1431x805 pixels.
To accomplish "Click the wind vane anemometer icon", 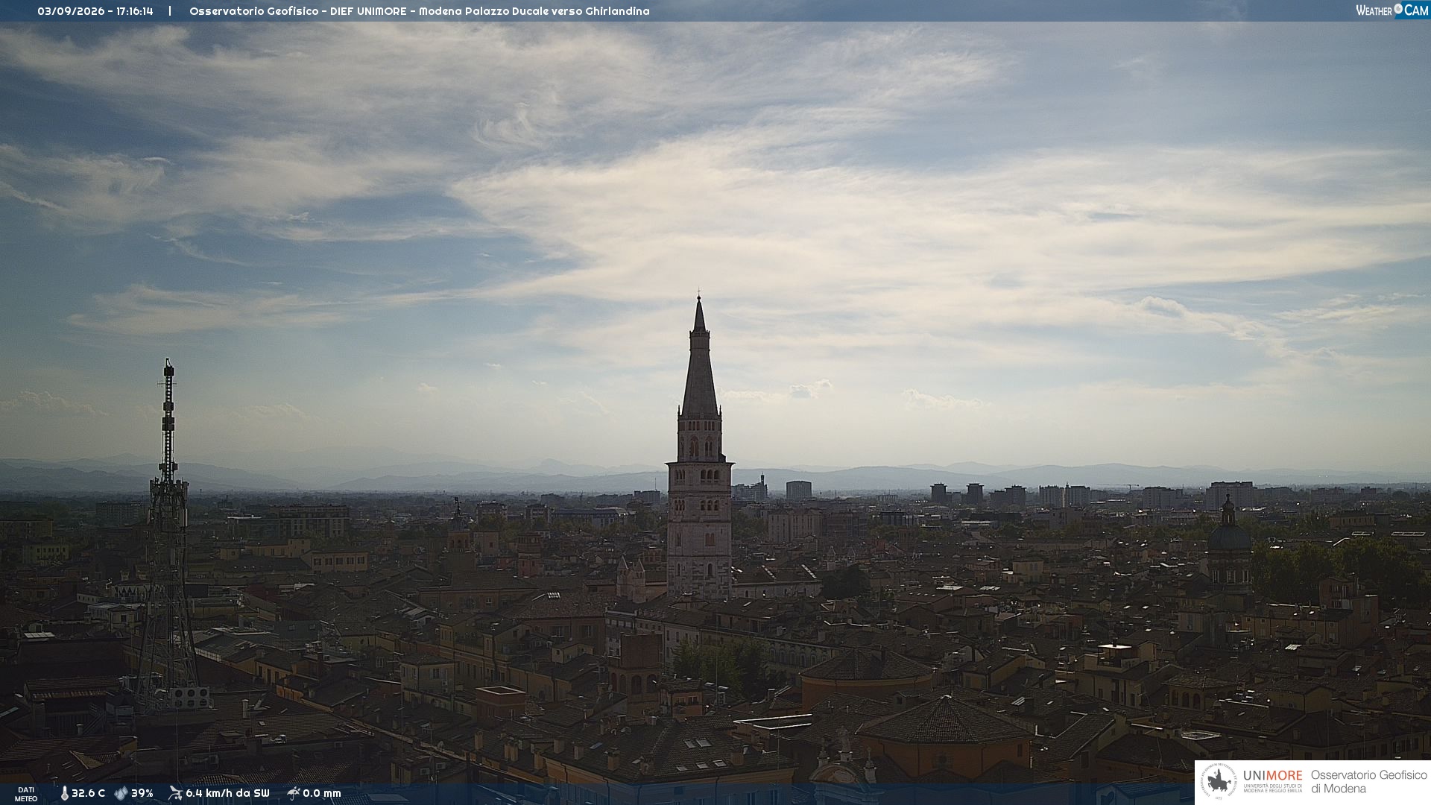I will [175, 793].
